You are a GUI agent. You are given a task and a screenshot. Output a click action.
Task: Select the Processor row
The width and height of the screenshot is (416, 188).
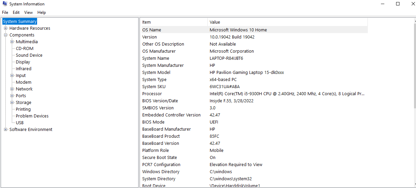(254, 94)
